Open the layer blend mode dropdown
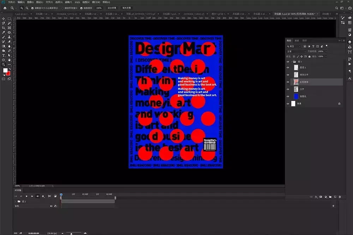Viewport: 353px width, 235px height. tap(296, 51)
